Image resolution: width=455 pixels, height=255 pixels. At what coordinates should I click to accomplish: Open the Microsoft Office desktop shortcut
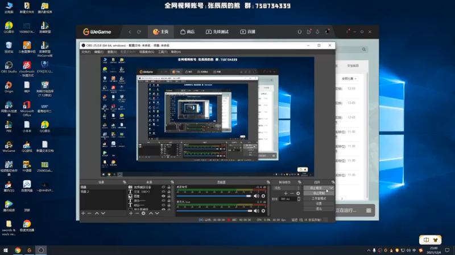coord(27,109)
